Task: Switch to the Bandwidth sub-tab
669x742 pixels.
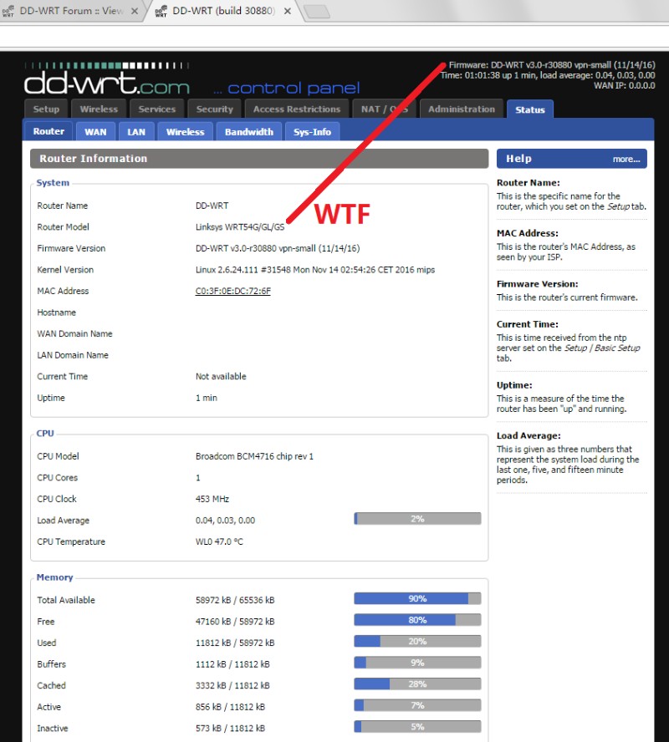Action: 248,131
